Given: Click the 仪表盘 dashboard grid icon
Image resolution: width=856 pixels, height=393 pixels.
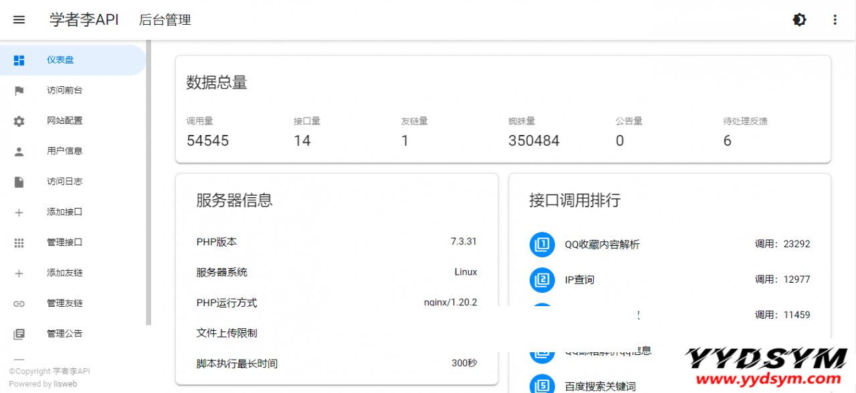Looking at the screenshot, I should click(x=19, y=60).
